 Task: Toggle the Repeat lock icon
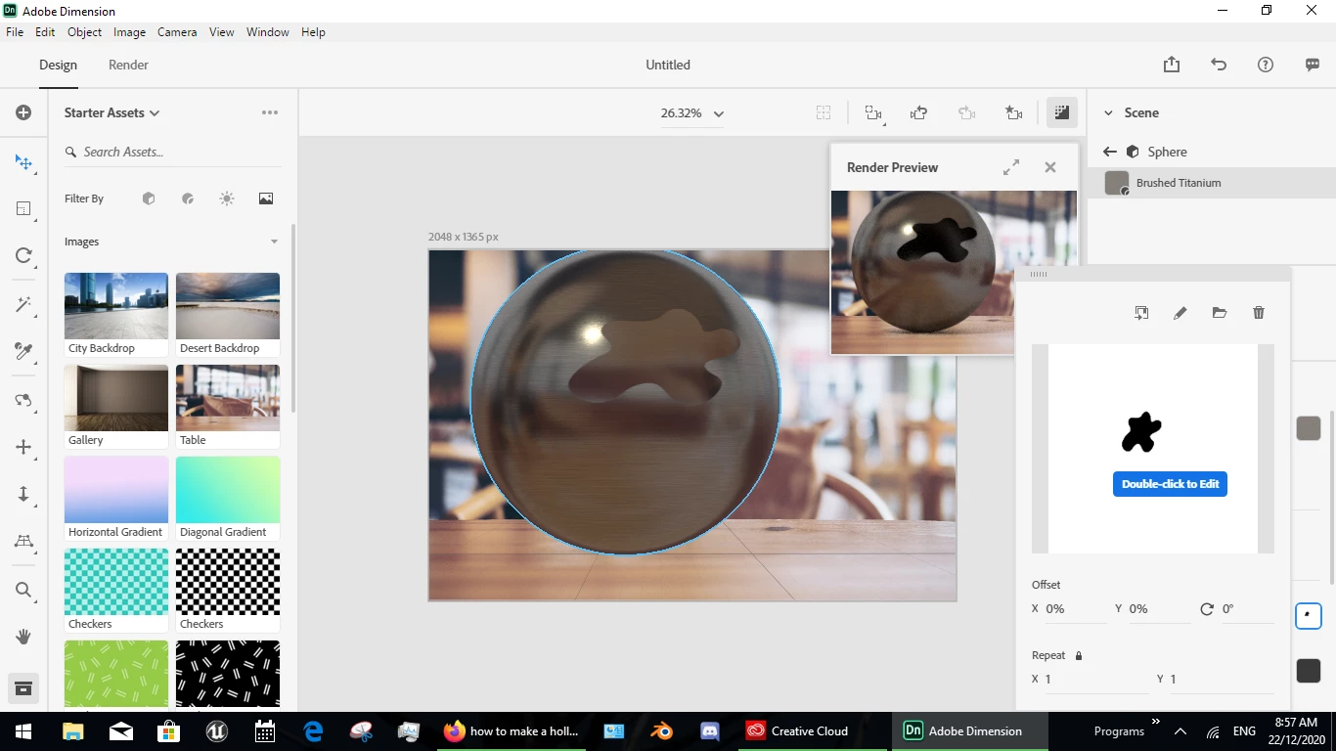coord(1079,656)
